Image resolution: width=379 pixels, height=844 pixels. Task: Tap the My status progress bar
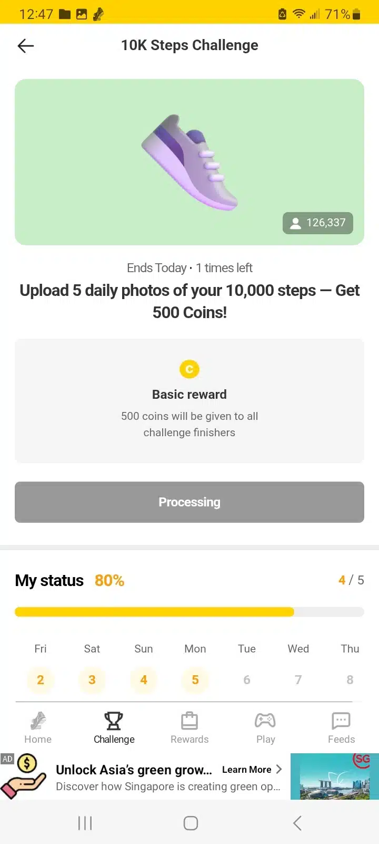click(189, 612)
